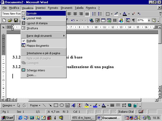Click the Open folder icon
The width and height of the screenshot is (162, 121).
10,20
